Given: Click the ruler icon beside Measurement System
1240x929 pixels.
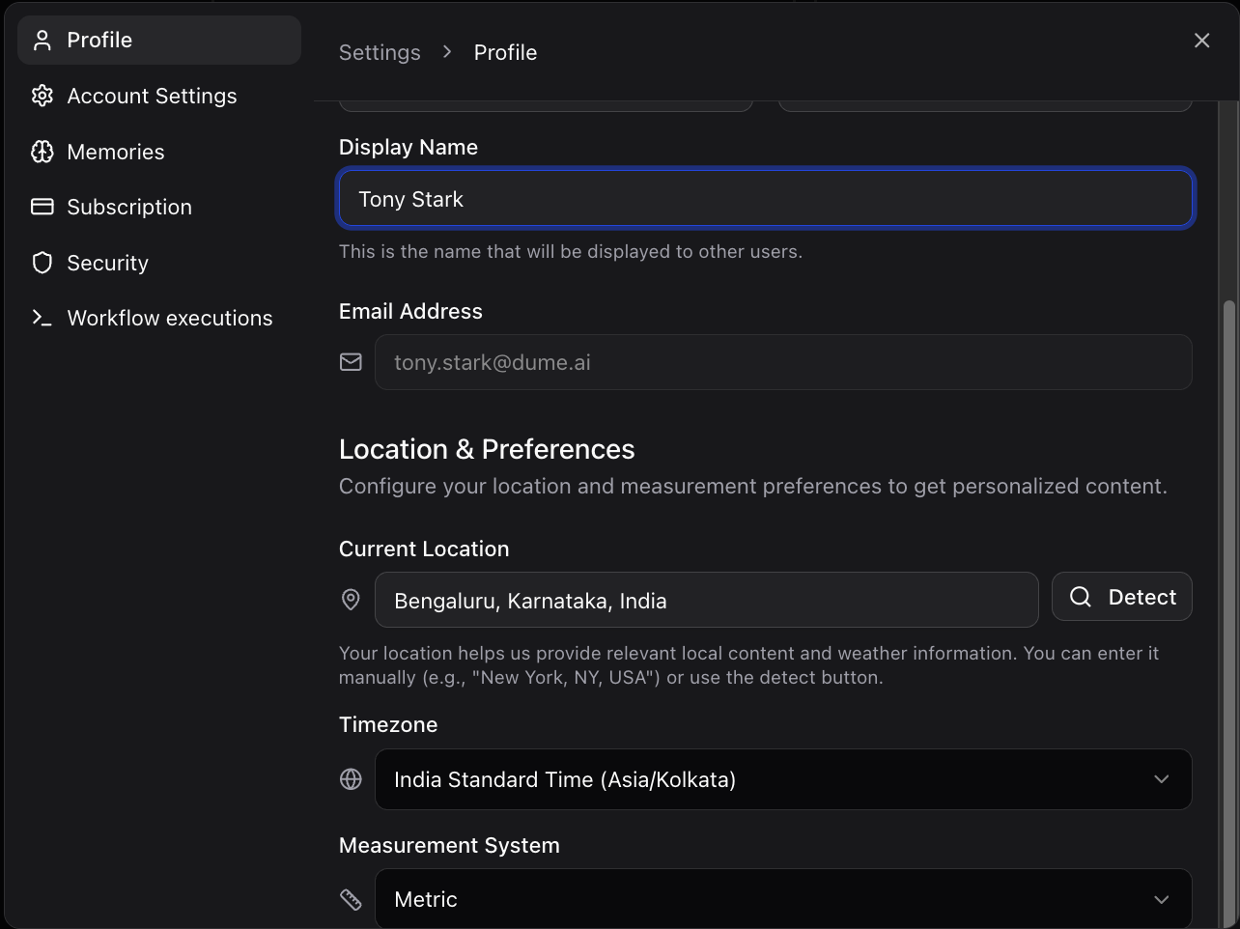Looking at the screenshot, I should (351, 898).
